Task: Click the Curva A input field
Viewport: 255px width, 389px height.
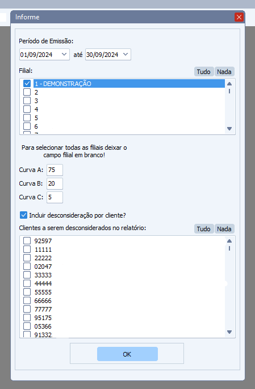Action: [x=55, y=170]
